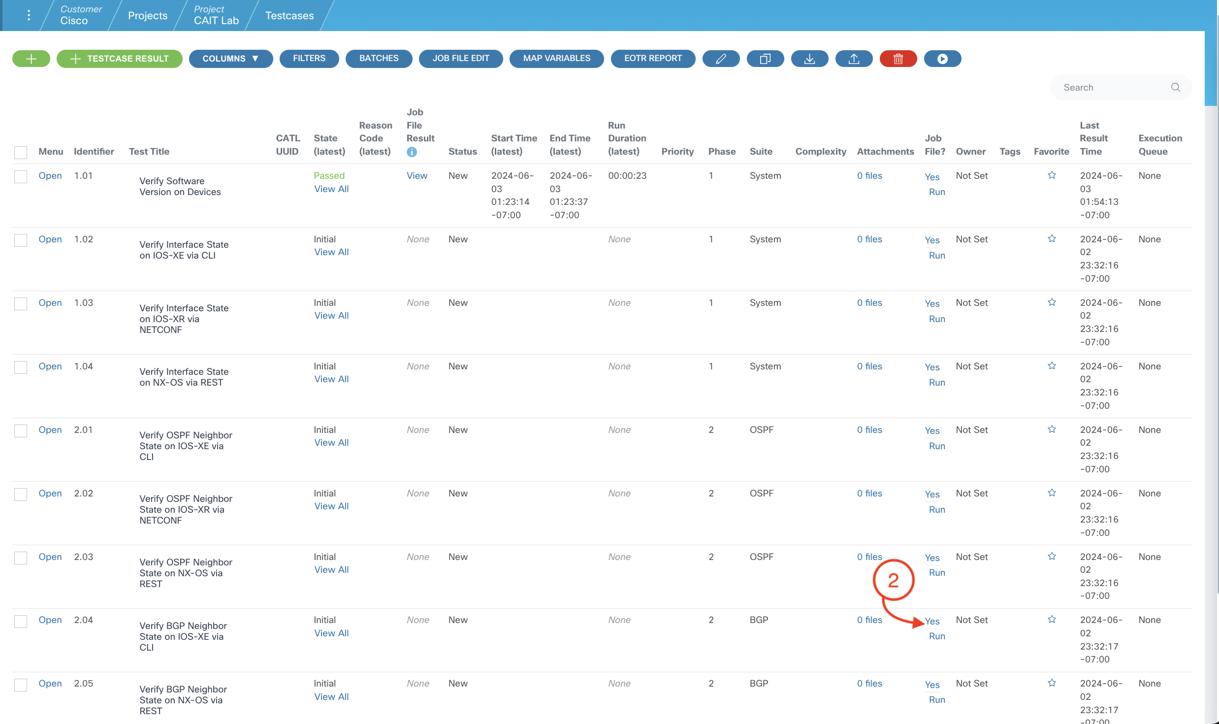Click Run link for testcase 2.04
The width and height of the screenshot is (1219, 724).
(x=936, y=636)
